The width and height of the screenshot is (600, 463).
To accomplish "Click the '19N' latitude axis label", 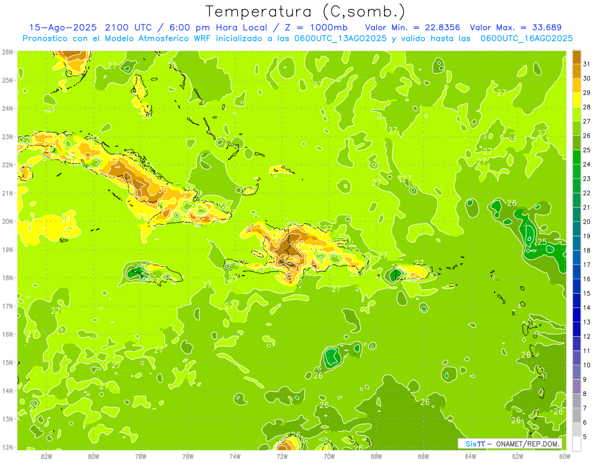I will click(x=7, y=250).
